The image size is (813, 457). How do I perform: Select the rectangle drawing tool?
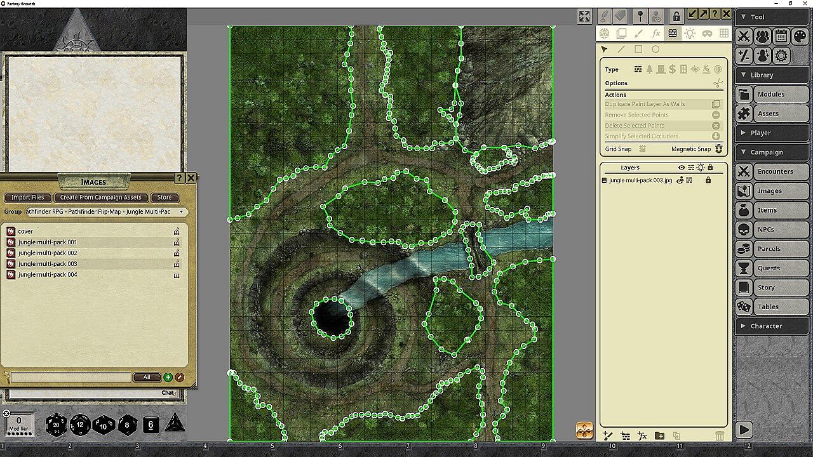(x=638, y=50)
